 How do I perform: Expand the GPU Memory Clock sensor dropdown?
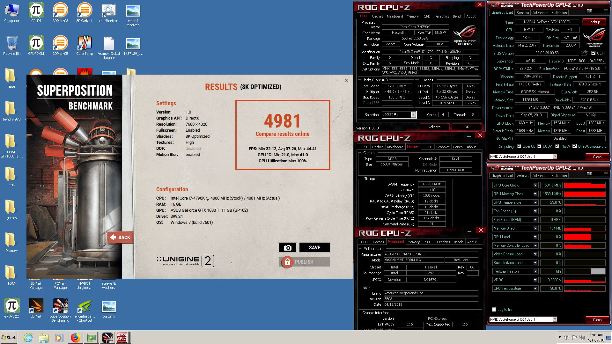(x=535, y=194)
